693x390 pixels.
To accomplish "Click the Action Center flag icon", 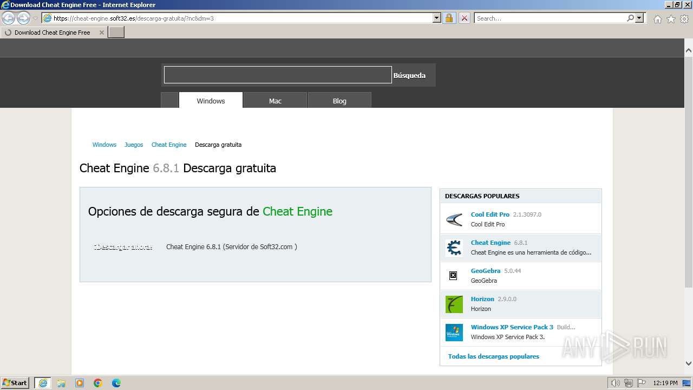I will (641, 383).
